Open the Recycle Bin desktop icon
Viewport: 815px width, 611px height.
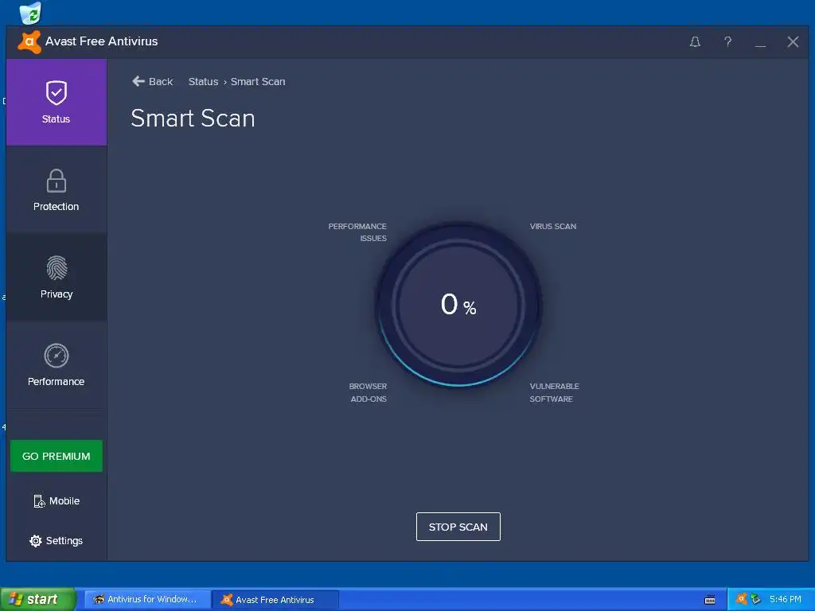point(30,13)
